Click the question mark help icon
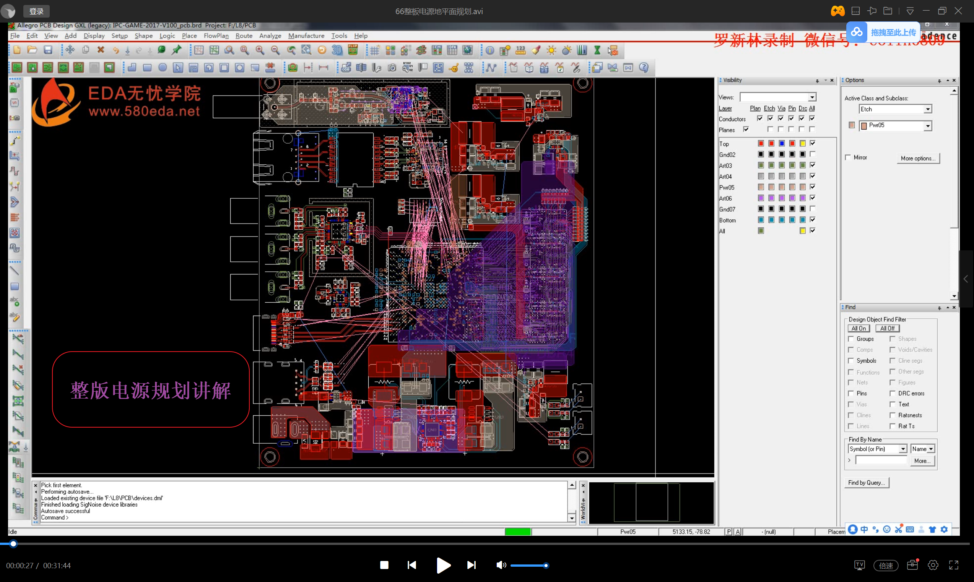The width and height of the screenshot is (974, 582). (x=644, y=68)
